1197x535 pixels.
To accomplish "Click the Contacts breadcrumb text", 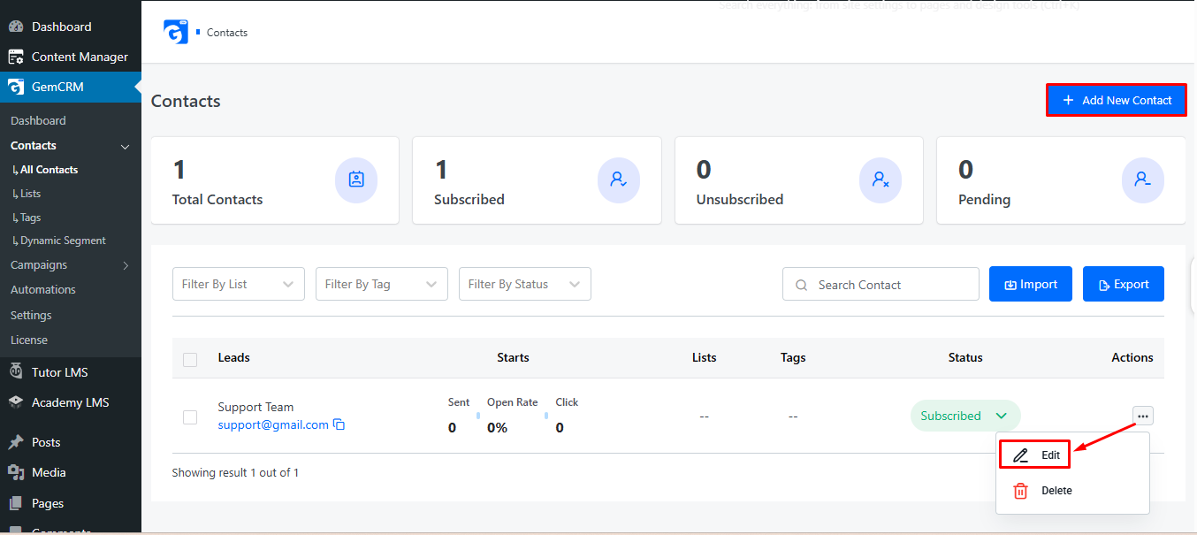I will pos(227,33).
